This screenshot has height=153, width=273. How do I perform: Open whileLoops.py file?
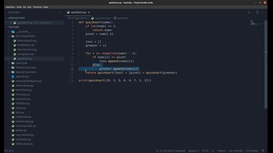point(24,144)
